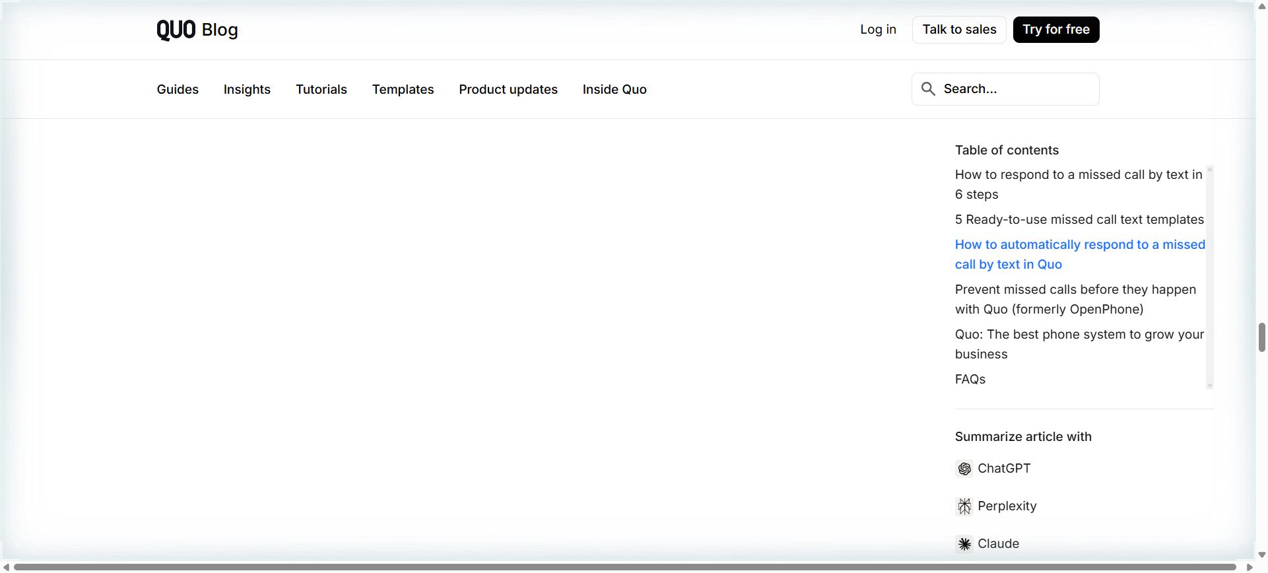This screenshot has height=573, width=1268.
Task: Click the Perplexity logo icon
Action: (x=964, y=506)
